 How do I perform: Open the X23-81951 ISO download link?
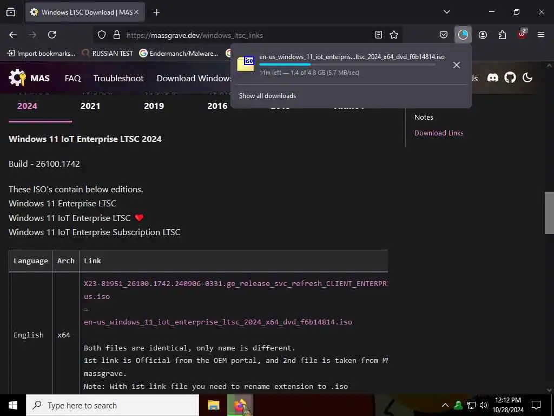(x=235, y=290)
